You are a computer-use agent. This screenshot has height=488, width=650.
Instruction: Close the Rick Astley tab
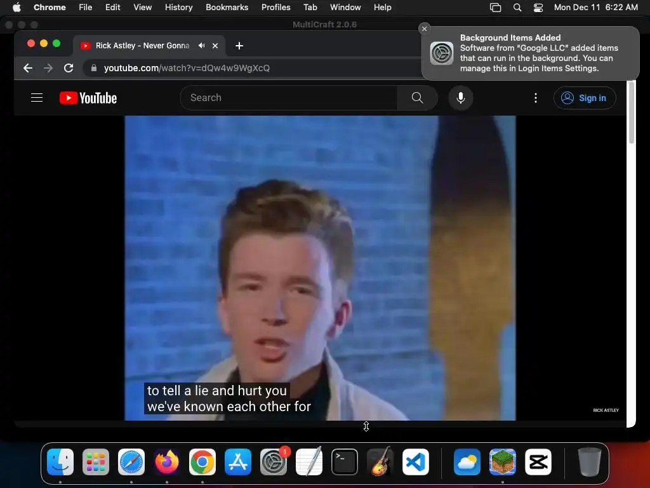(215, 46)
